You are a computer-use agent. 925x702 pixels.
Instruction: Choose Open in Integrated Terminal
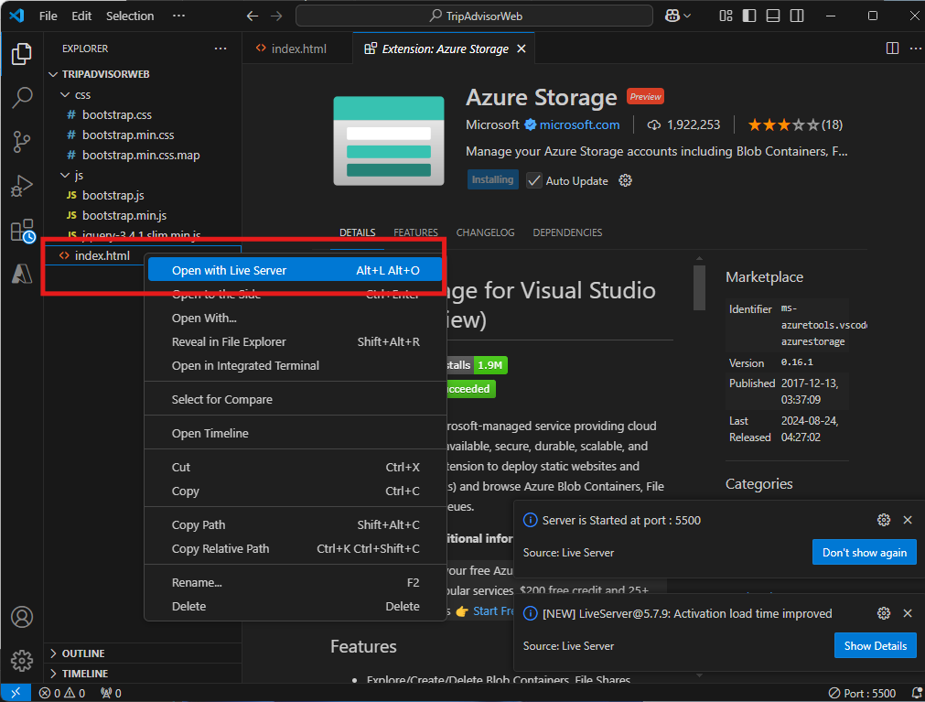tap(295, 366)
